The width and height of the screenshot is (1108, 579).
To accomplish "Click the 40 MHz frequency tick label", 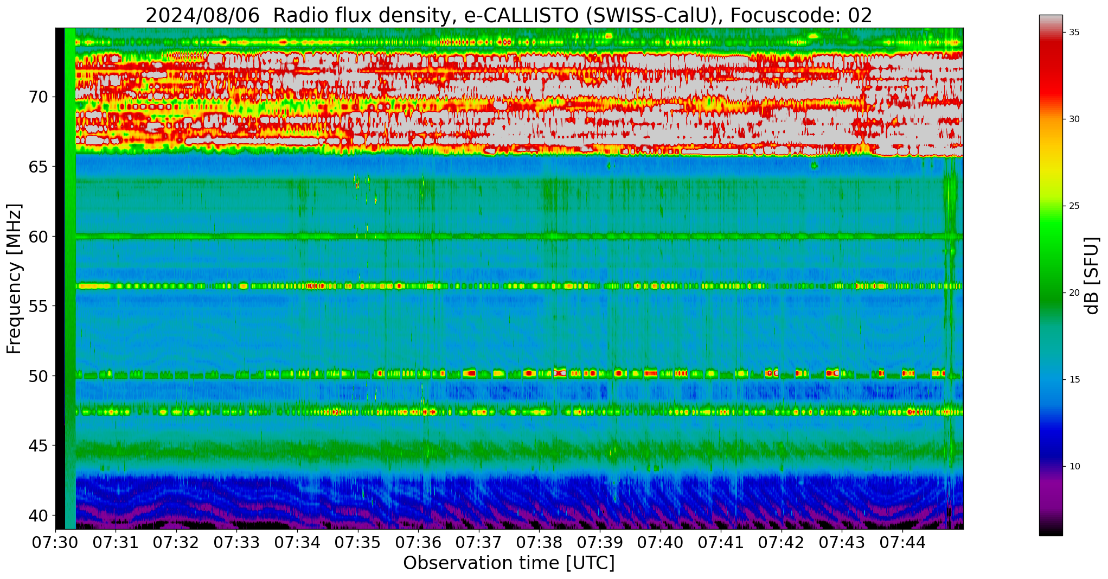I will pos(39,515).
